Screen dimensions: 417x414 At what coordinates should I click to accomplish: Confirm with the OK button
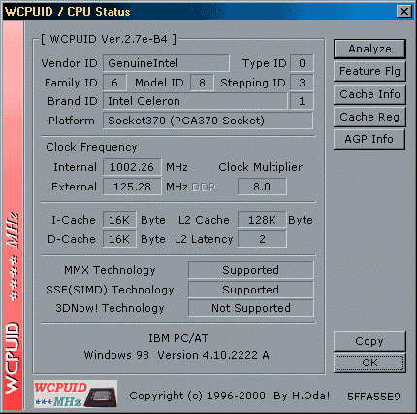[x=369, y=362]
